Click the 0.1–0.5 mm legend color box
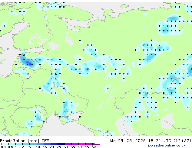Image resolution: width=192 pixels, height=148 pixels. (x=5, y=144)
